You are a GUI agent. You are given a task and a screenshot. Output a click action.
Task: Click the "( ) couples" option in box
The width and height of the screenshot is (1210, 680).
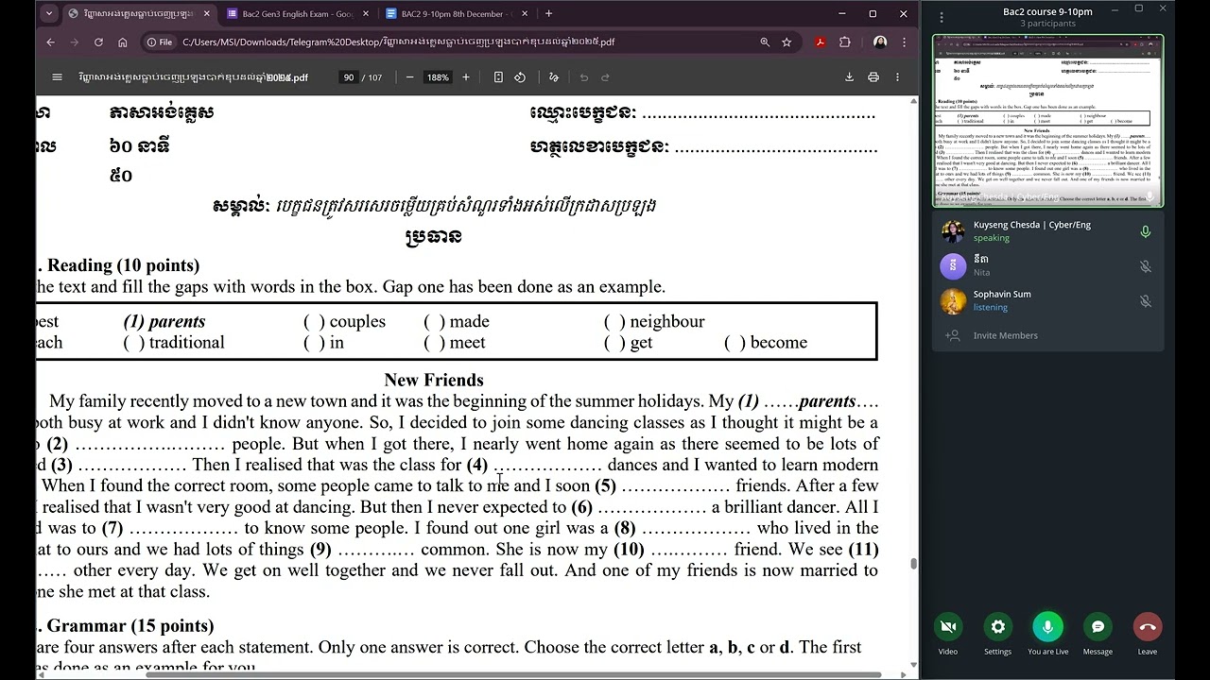344,321
